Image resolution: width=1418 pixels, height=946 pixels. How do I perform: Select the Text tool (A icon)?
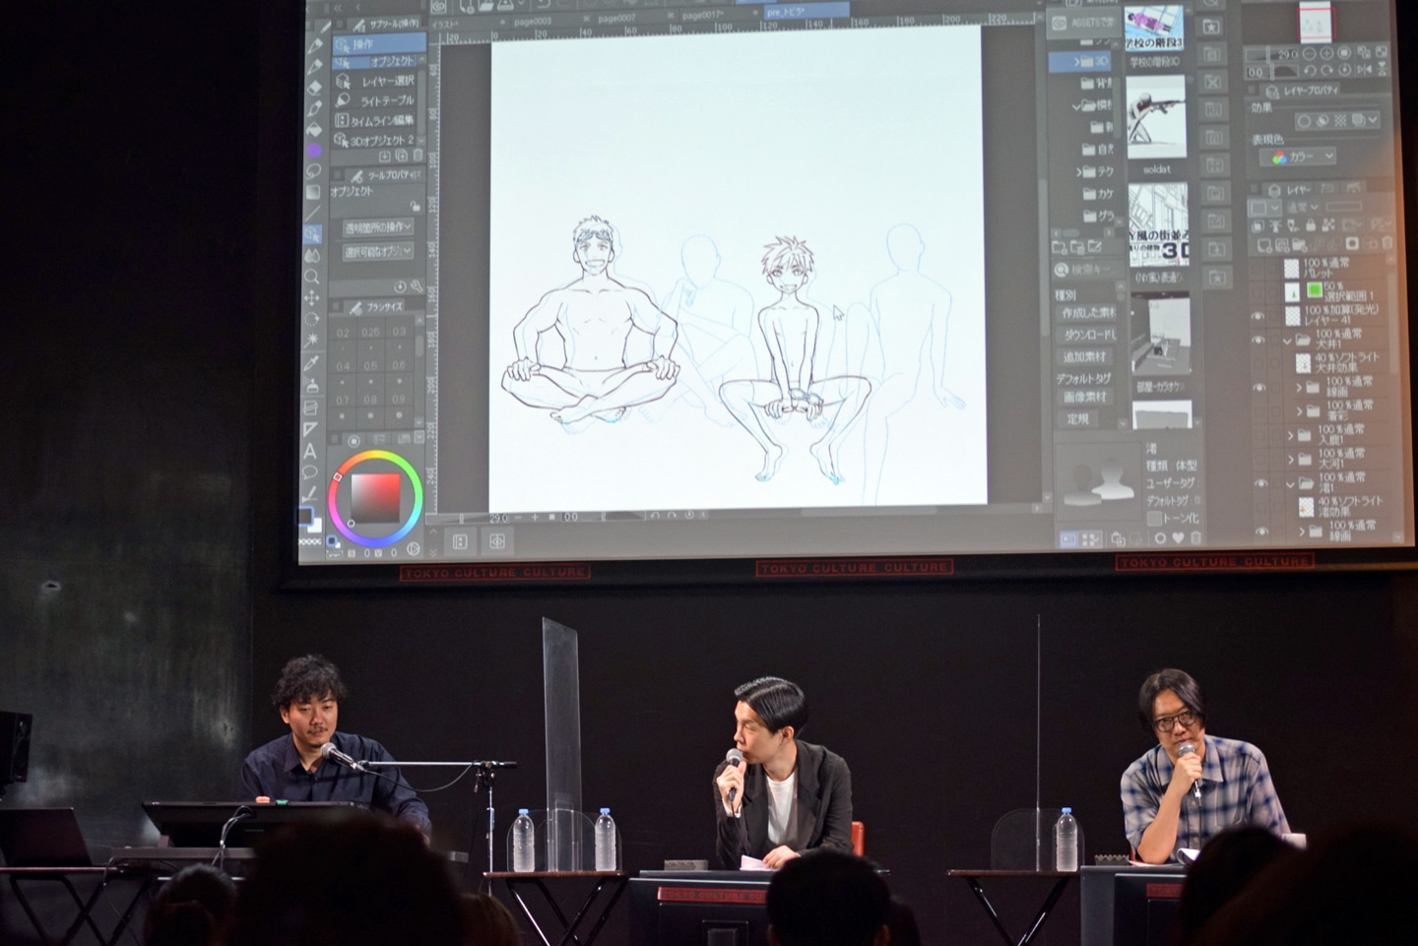pos(310,452)
